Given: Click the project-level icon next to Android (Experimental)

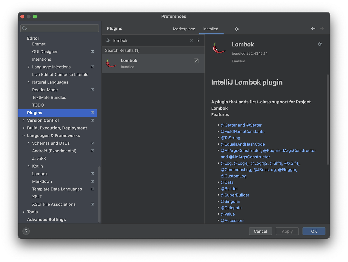Looking at the screenshot, I should 92,151.
